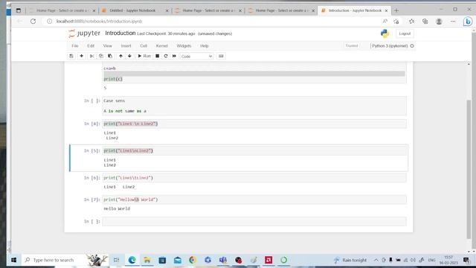
Task: Open the Cell menu
Action: point(144,46)
